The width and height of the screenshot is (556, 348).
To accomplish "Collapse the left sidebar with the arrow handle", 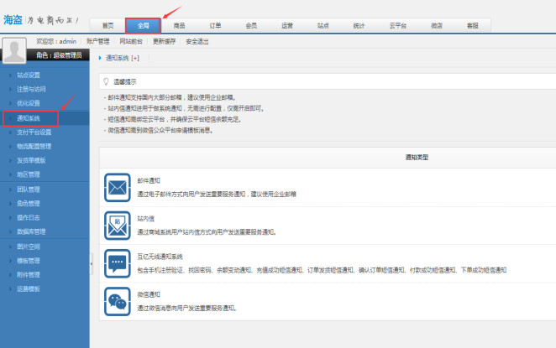I will [92, 263].
